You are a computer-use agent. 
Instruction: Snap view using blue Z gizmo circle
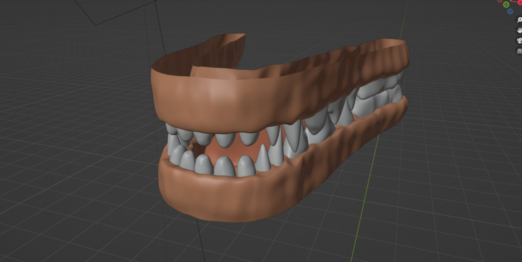[x=510, y=11]
